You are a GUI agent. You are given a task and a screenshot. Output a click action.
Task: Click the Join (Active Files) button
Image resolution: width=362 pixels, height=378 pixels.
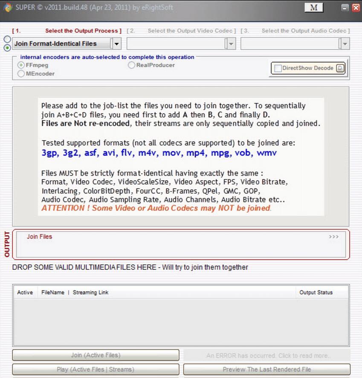(x=96, y=355)
